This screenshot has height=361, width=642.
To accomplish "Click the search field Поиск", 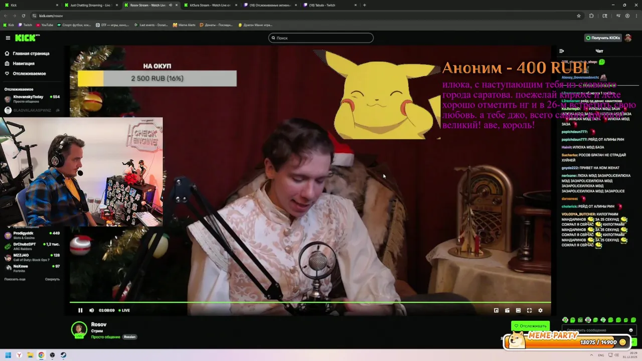I will point(321,38).
